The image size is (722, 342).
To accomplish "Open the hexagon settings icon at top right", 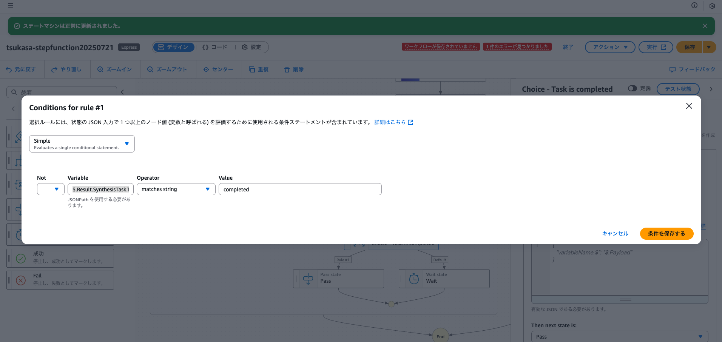I will click(712, 6).
